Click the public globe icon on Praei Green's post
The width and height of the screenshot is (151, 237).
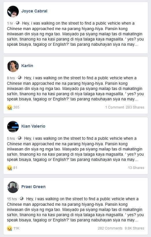[x=22, y=199]
